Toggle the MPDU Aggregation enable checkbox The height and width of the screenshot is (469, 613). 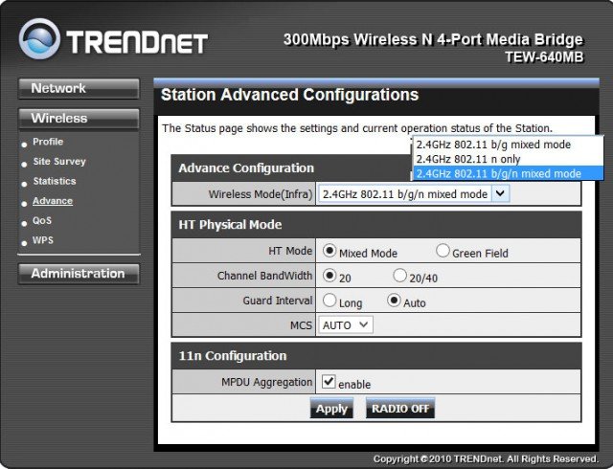329,382
